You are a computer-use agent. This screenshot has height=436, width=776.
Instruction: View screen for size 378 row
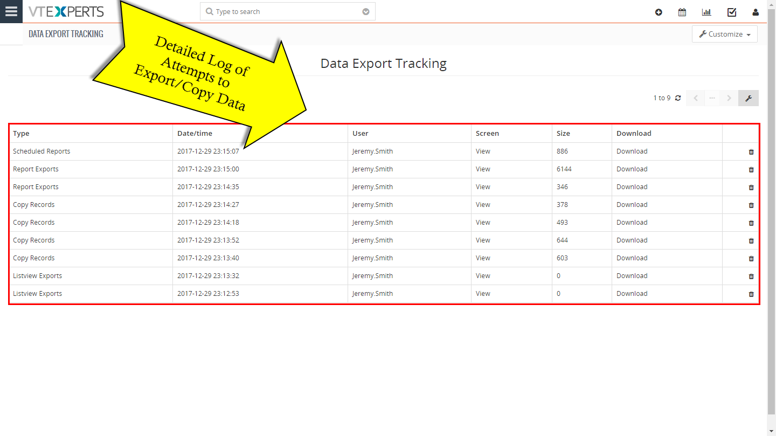pos(483,204)
